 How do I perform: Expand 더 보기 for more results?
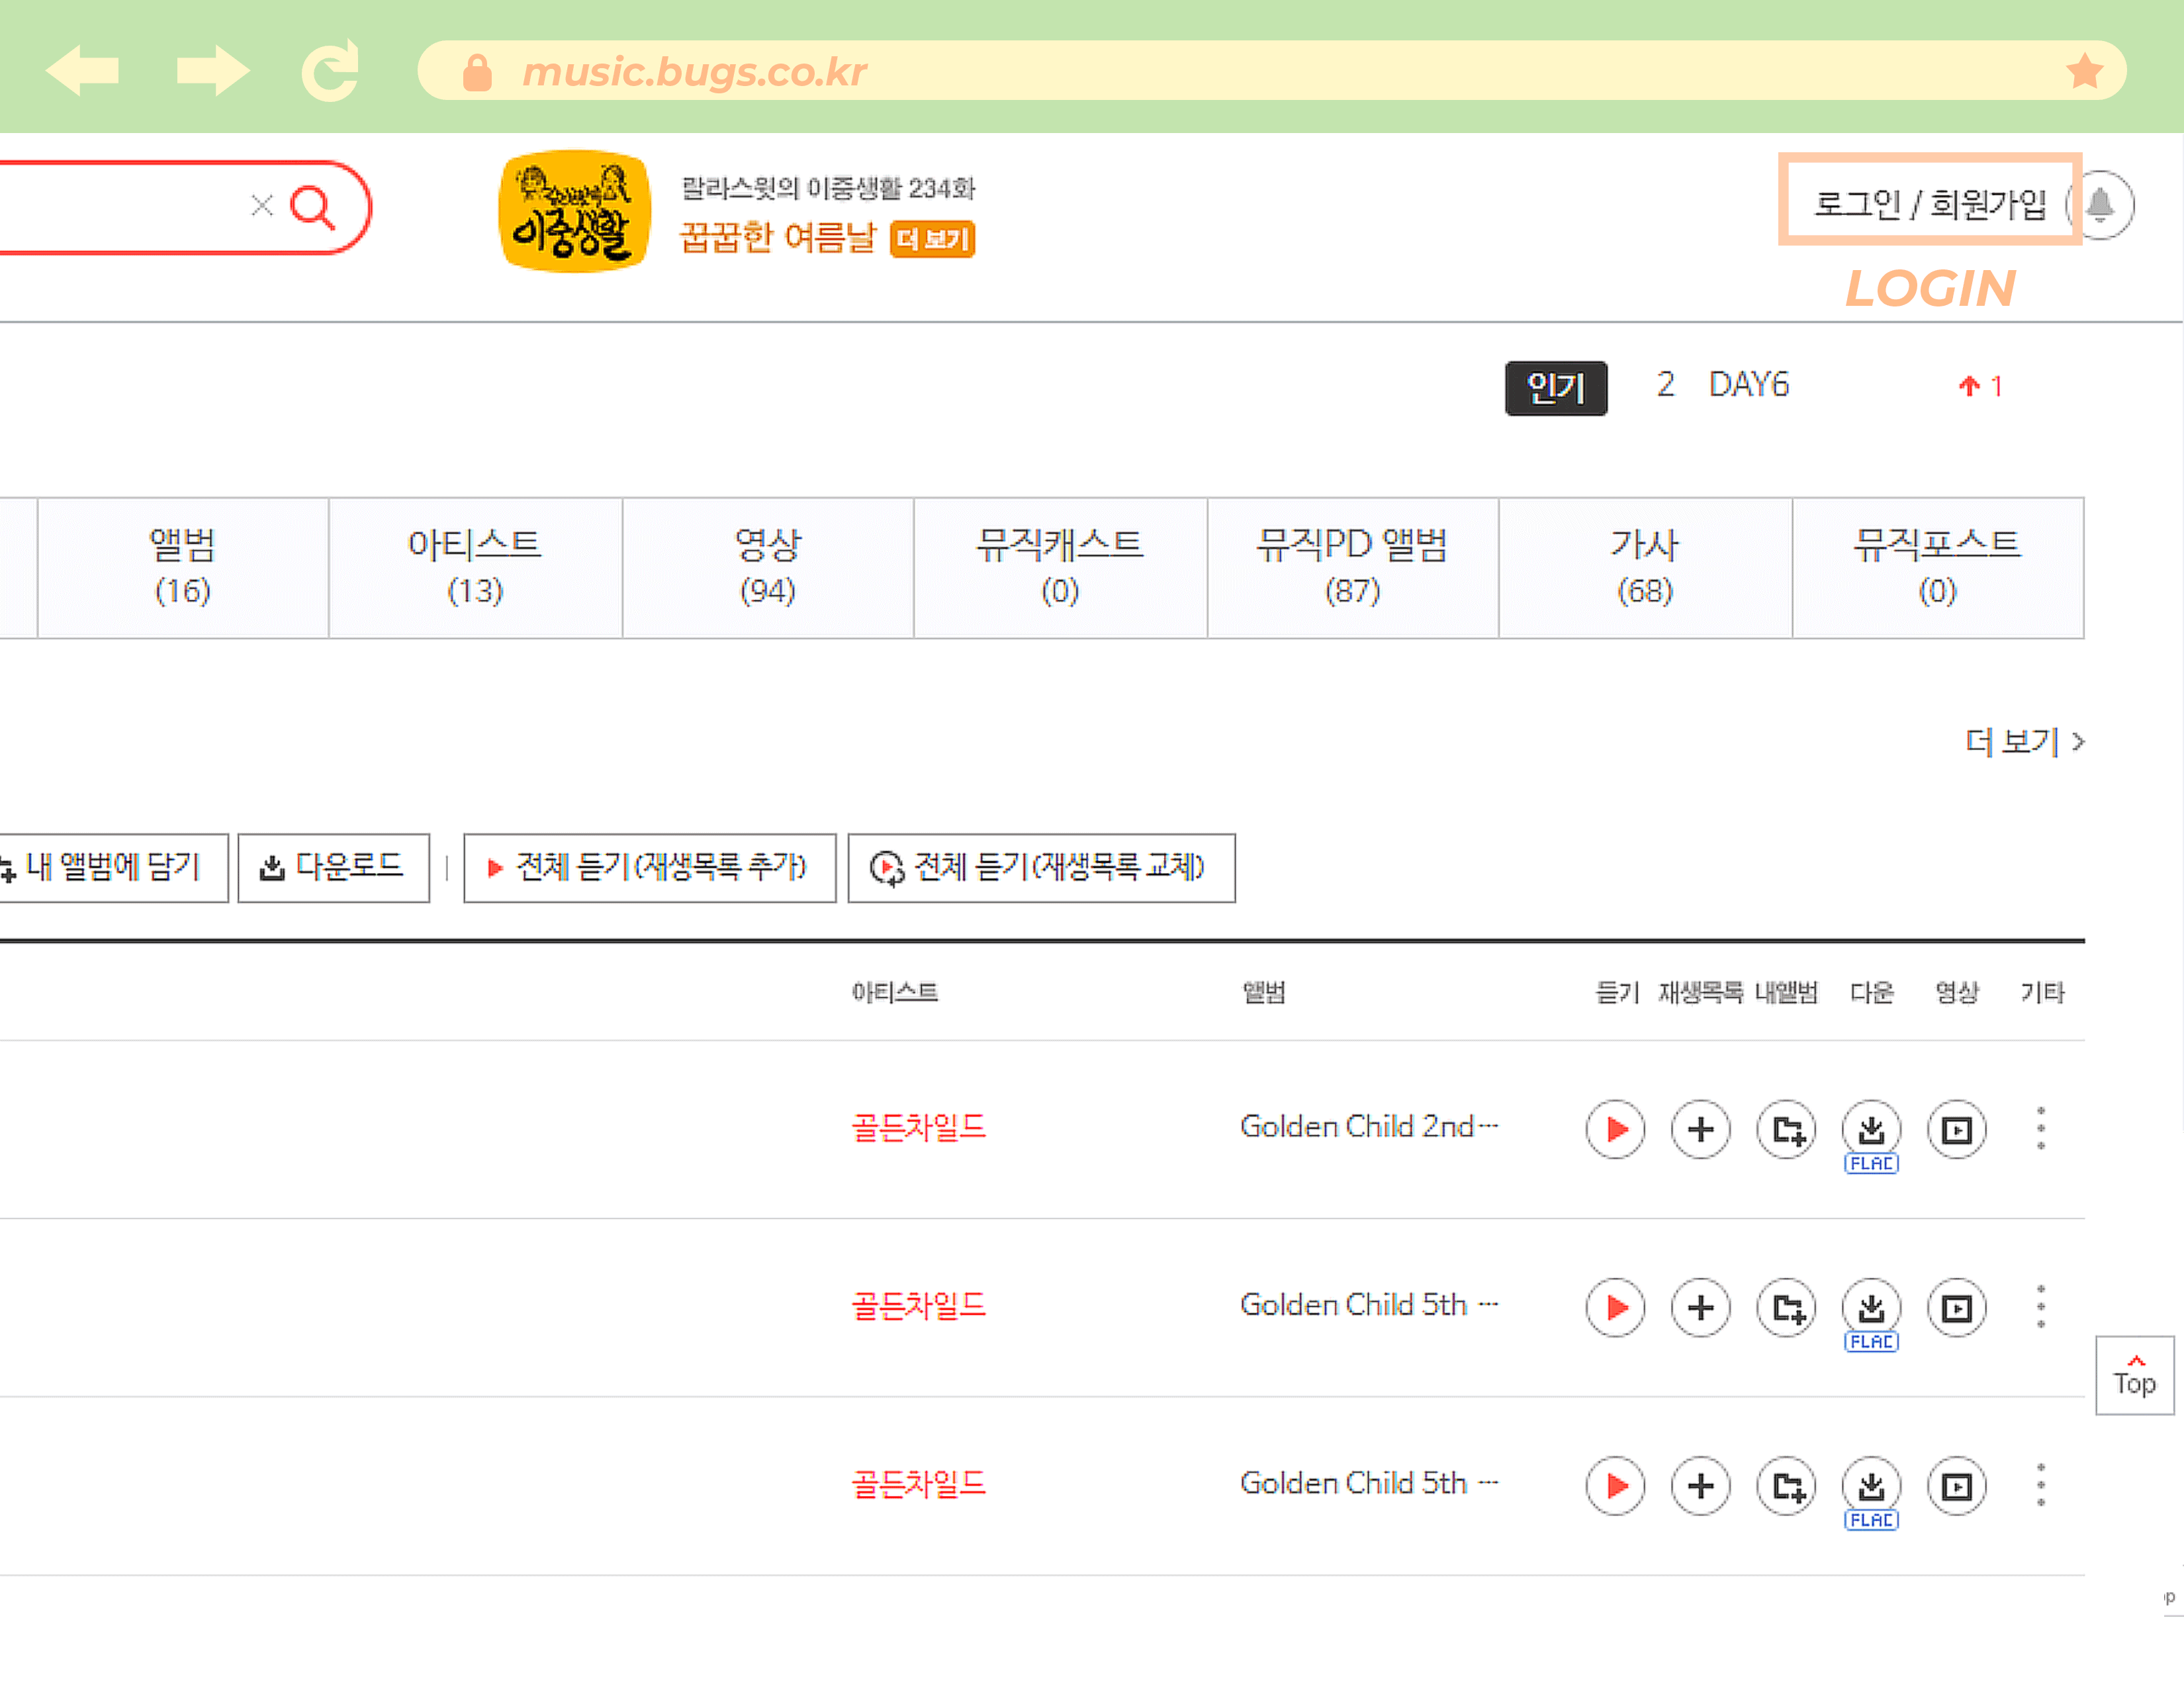[2023, 741]
